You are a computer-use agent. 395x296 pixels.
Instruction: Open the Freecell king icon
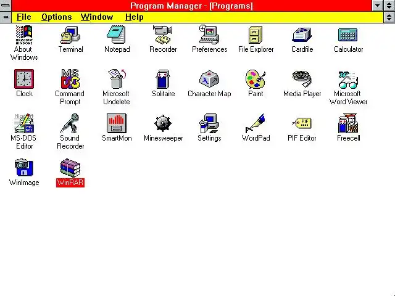click(348, 123)
